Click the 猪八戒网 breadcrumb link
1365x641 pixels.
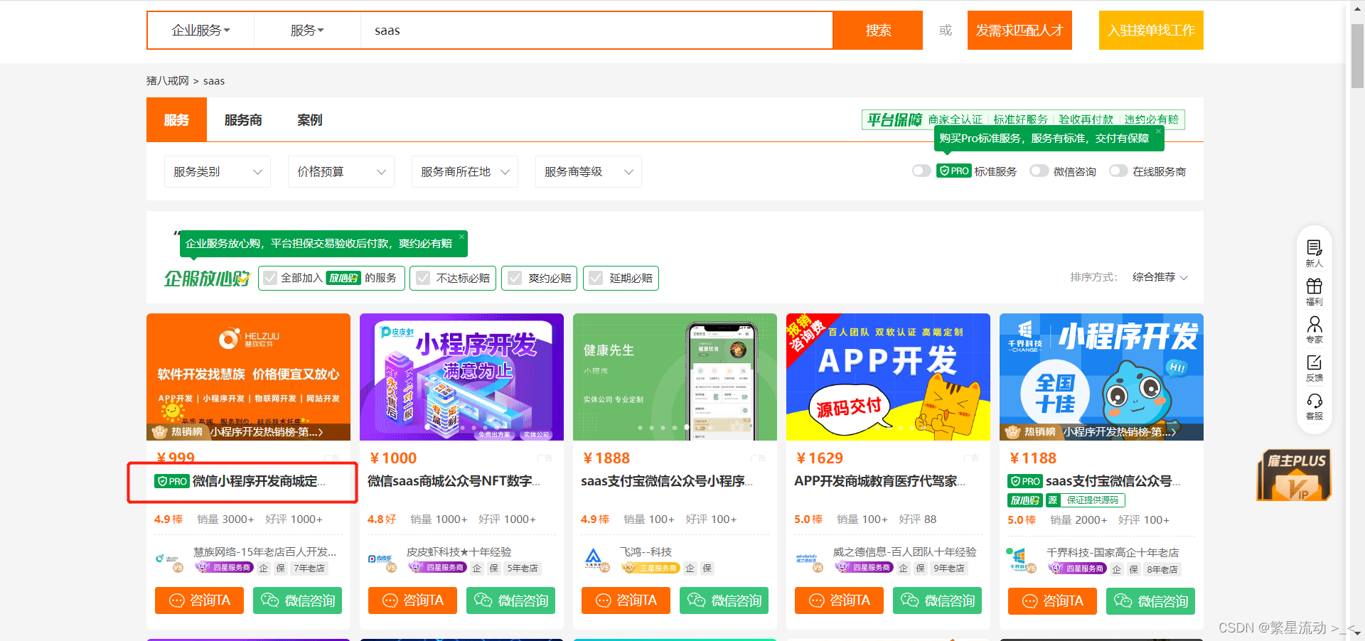[168, 81]
